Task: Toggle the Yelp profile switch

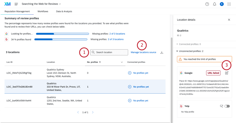Action: 227,106
